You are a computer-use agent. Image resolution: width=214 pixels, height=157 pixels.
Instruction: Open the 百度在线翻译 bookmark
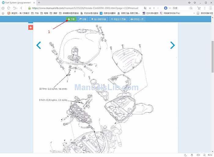click(108, 13)
